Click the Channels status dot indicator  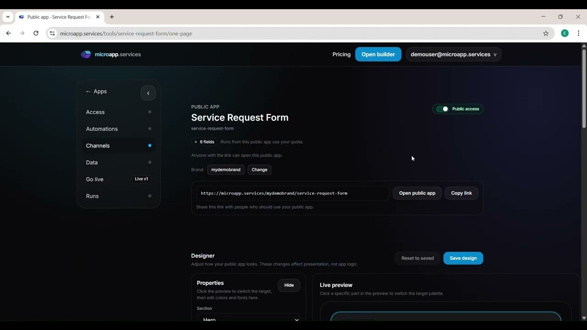coord(150,145)
